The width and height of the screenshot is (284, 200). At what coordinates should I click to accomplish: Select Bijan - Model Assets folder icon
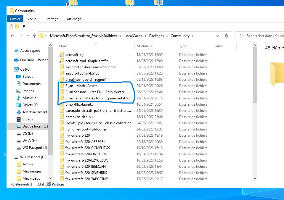62,86
